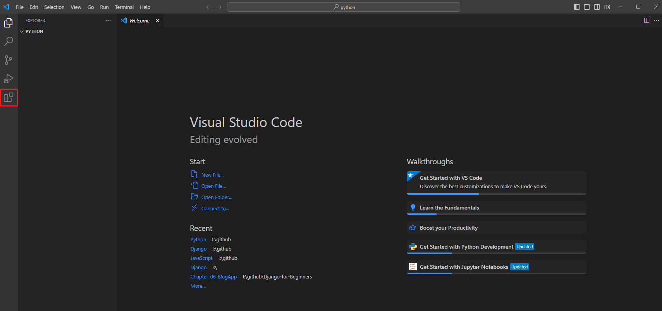Click the Open Folder icon
Image resolution: width=662 pixels, height=311 pixels.
[194, 197]
